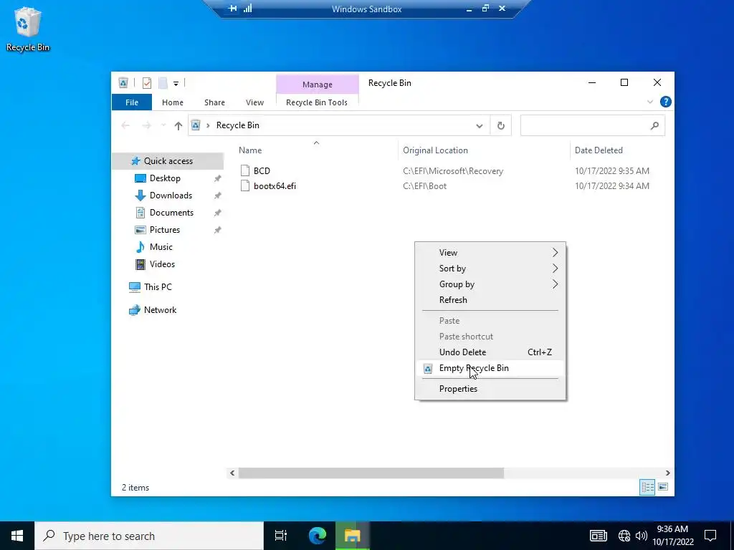Click the address bar location chevron

pos(208,125)
